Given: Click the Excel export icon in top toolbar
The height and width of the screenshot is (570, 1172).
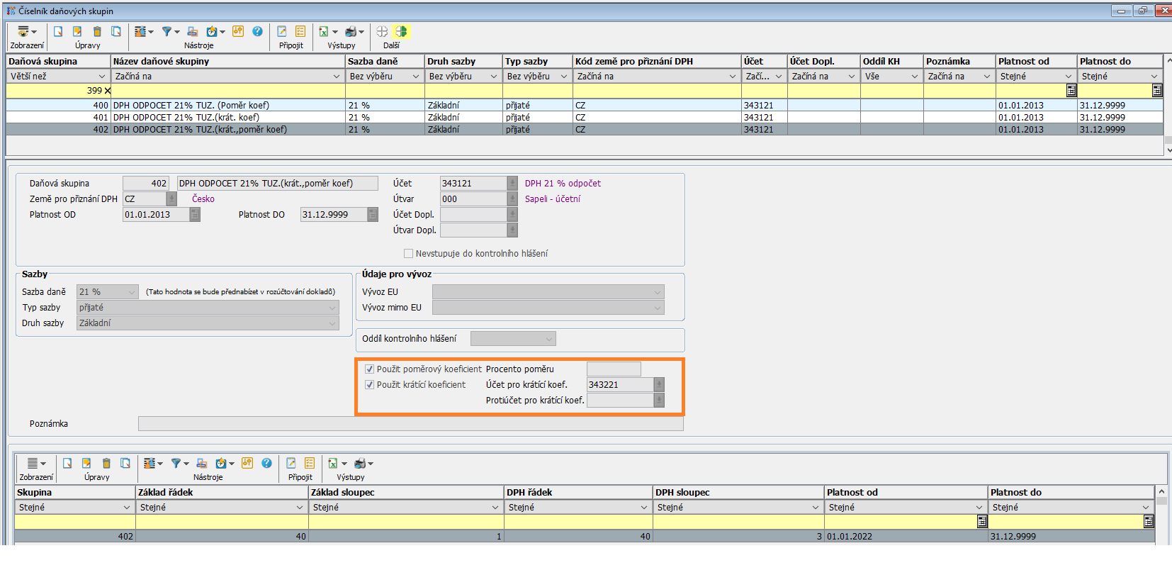Looking at the screenshot, I should (324, 32).
